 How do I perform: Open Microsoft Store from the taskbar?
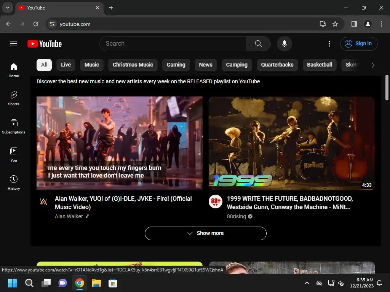[x=113, y=283]
